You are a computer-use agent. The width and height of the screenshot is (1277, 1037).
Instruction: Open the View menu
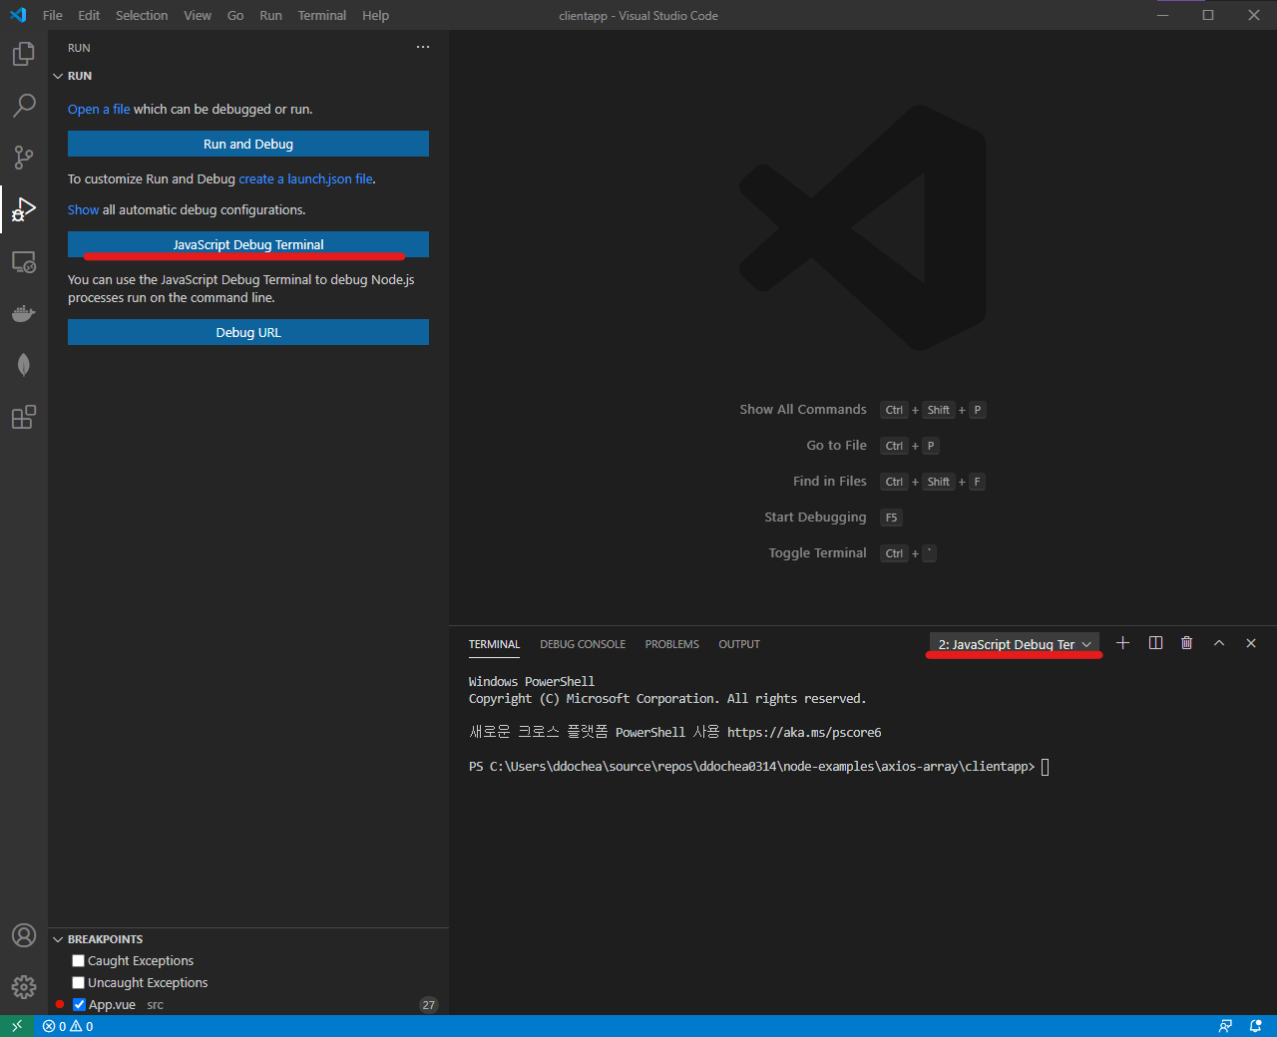(198, 15)
